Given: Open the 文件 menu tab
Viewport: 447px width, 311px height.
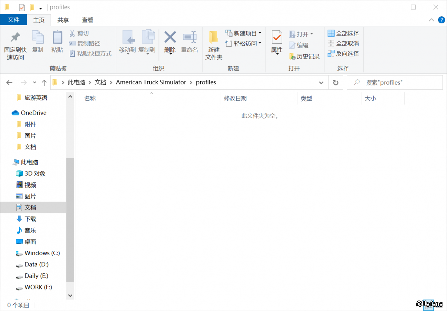Looking at the screenshot, I should point(14,20).
